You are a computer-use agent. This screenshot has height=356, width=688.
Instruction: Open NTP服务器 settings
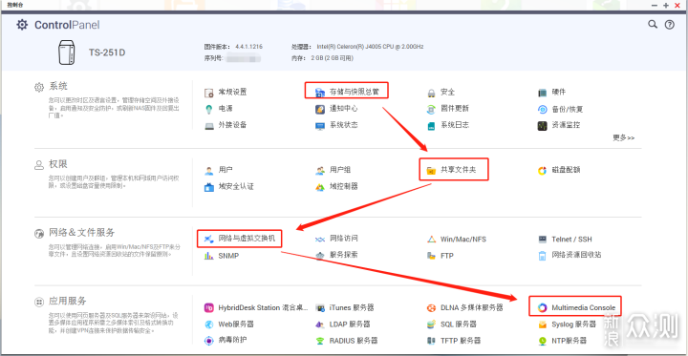tap(562, 341)
